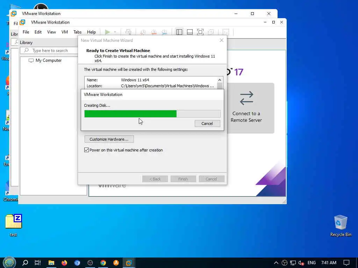Click the Take Snapshot toolbar icon
358x268 pixels.
point(143,32)
